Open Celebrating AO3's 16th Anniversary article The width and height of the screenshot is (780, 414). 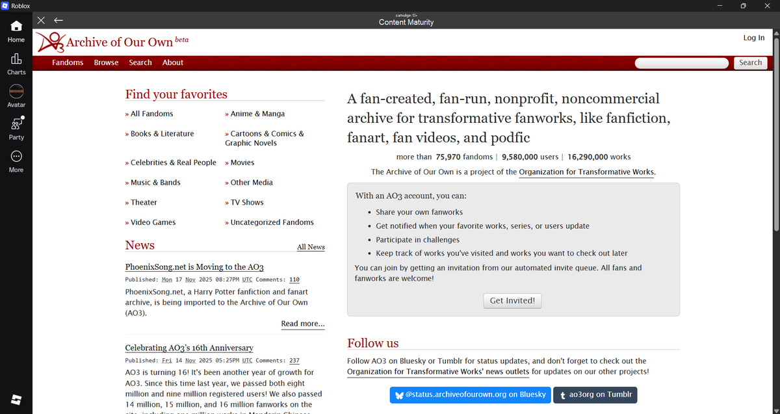[189, 348]
